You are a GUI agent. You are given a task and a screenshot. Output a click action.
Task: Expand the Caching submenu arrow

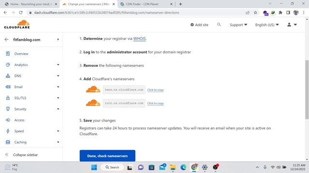pyautogui.click(x=58, y=142)
